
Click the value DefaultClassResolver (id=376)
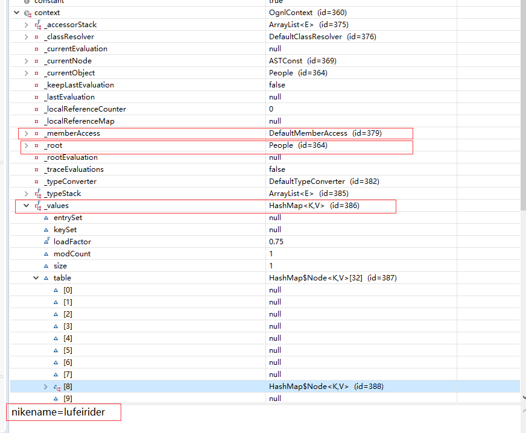point(323,37)
